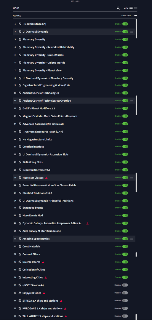Disable Beautiful Universe v2.0 toggle
Screen dimensions: 152x320
[125, 170]
